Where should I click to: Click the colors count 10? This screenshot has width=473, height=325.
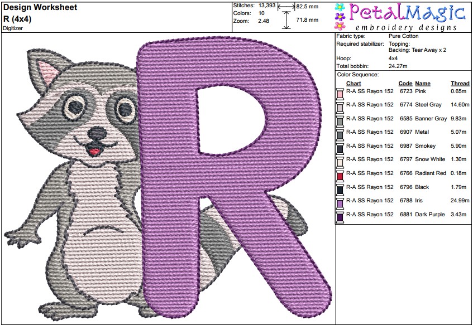[261, 13]
